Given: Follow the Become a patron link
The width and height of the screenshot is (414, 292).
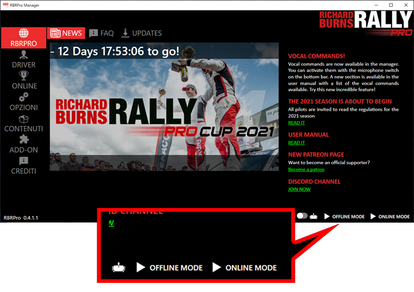Looking at the screenshot, I should [x=306, y=170].
